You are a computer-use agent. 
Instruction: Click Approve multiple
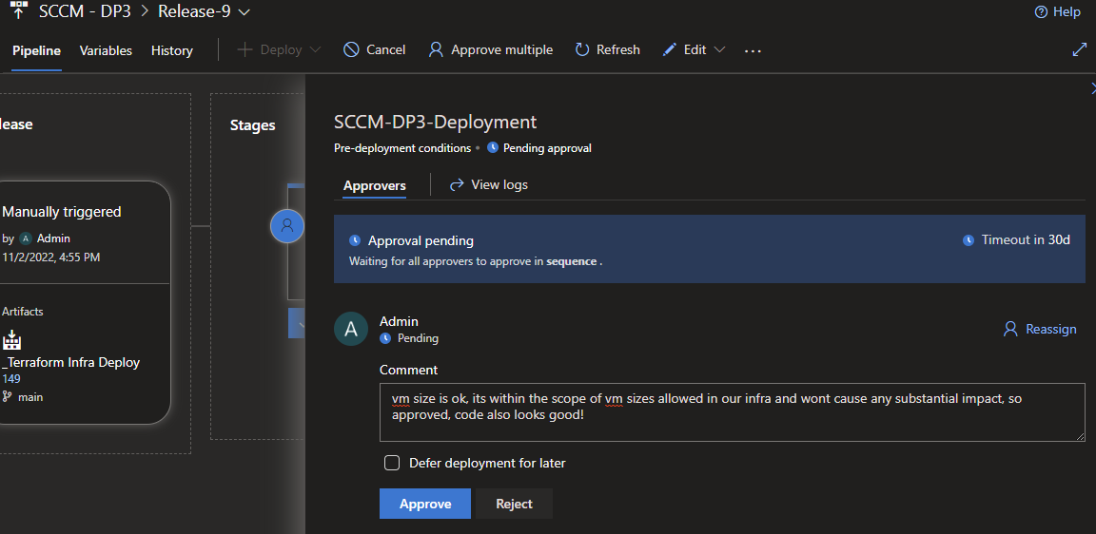pos(491,50)
